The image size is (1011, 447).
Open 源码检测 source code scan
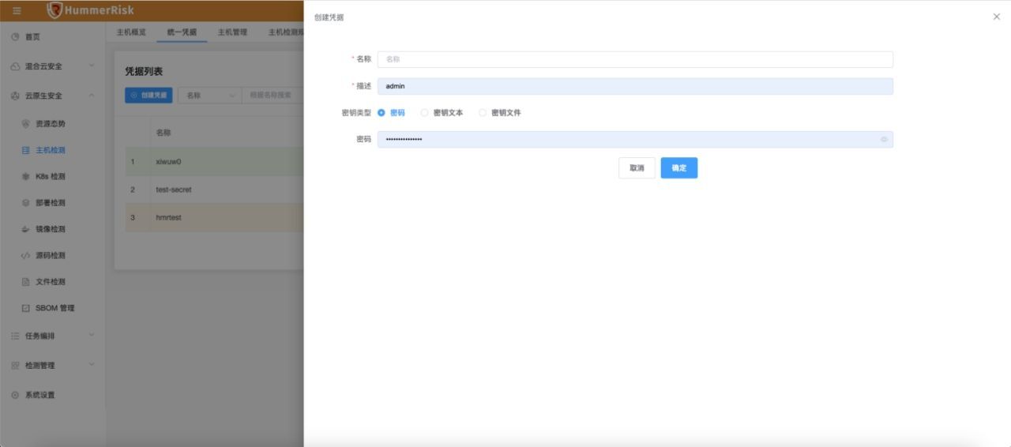50,256
